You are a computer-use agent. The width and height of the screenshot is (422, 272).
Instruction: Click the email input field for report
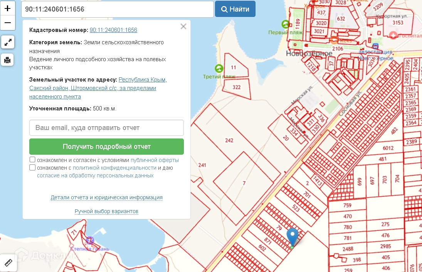pos(107,128)
